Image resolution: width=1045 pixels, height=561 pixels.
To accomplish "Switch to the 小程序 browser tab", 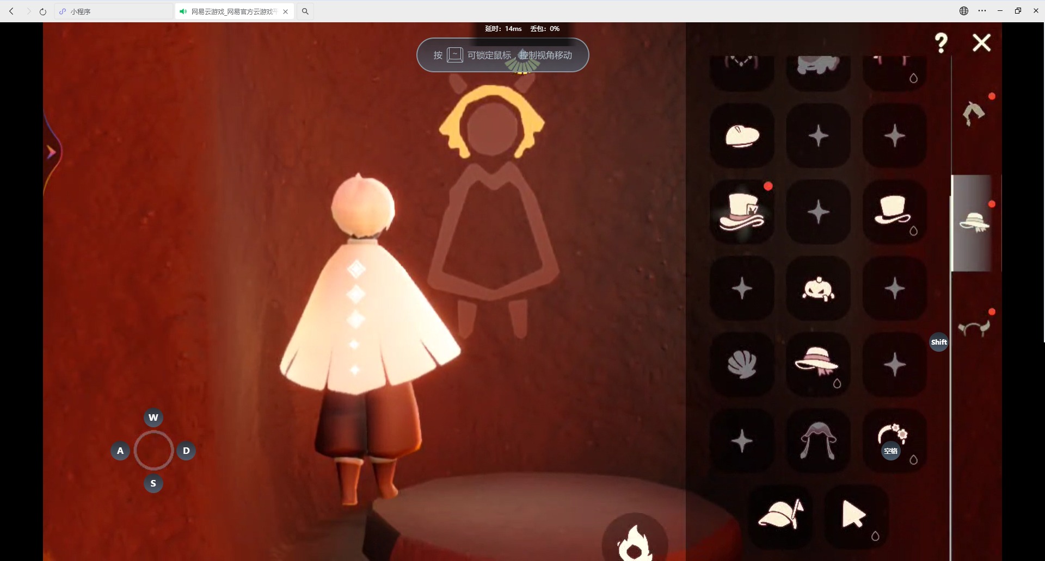I will tap(113, 11).
